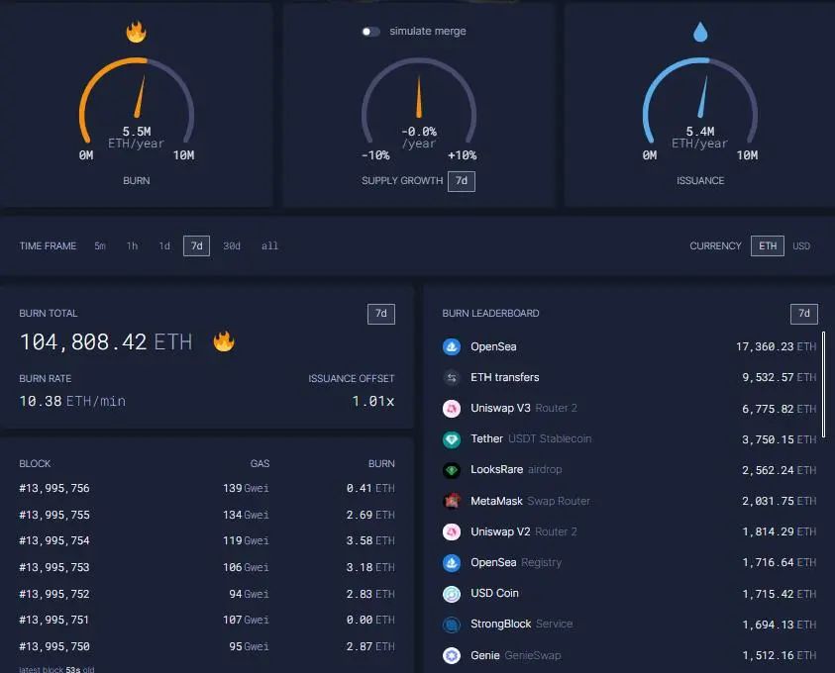Open the OpenSea leaderboard entry
This screenshot has width=835, height=673.
[x=629, y=346]
